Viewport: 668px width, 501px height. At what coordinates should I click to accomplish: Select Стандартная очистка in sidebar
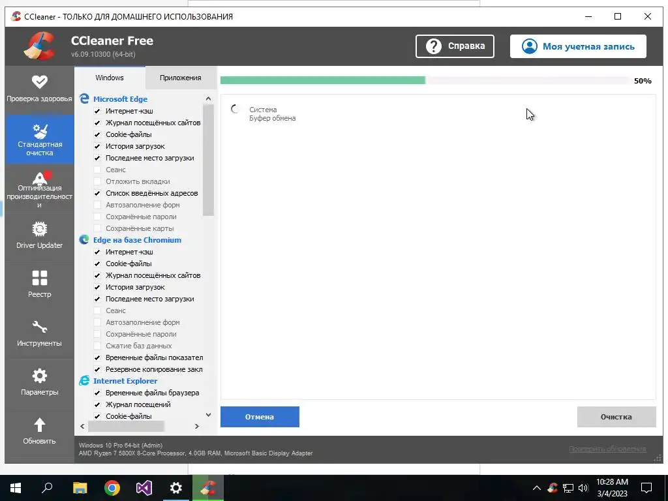[39, 139]
